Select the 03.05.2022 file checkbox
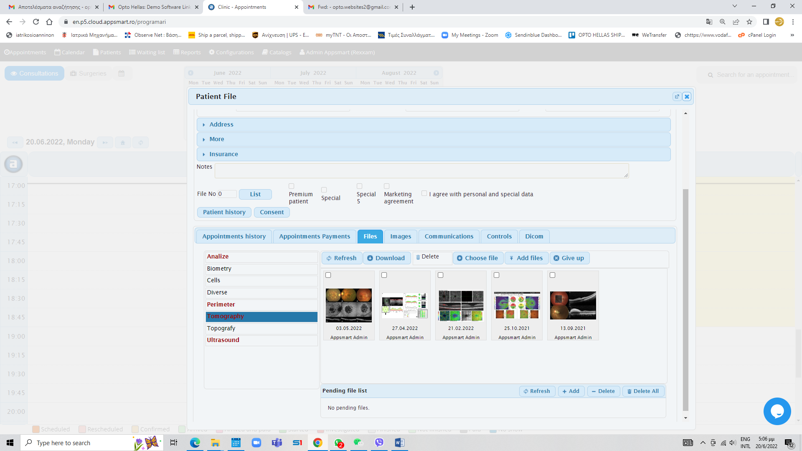Image resolution: width=802 pixels, height=451 pixels. coord(328,275)
